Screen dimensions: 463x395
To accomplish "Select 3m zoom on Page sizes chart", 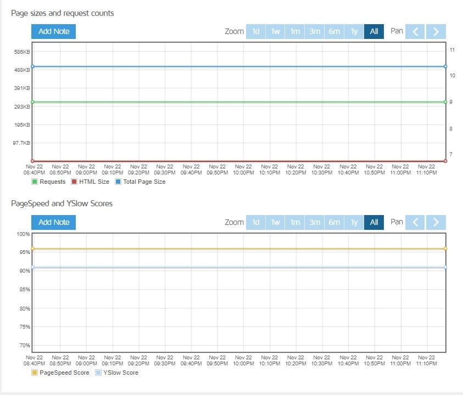I will pyautogui.click(x=315, y=31).
